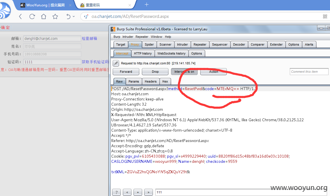Reload the page with the refresh icon

(x=32, y=16)
